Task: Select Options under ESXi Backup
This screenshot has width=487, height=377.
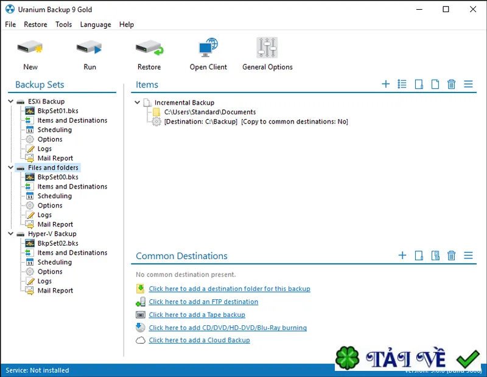Action: (50, 139)
